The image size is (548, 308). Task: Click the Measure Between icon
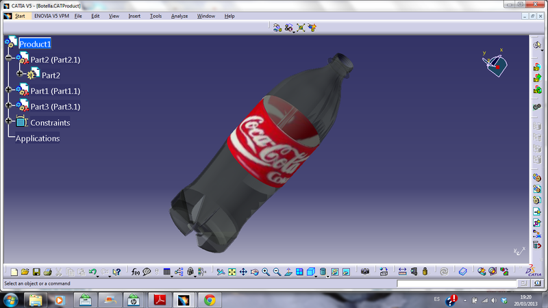coord(402,272)
